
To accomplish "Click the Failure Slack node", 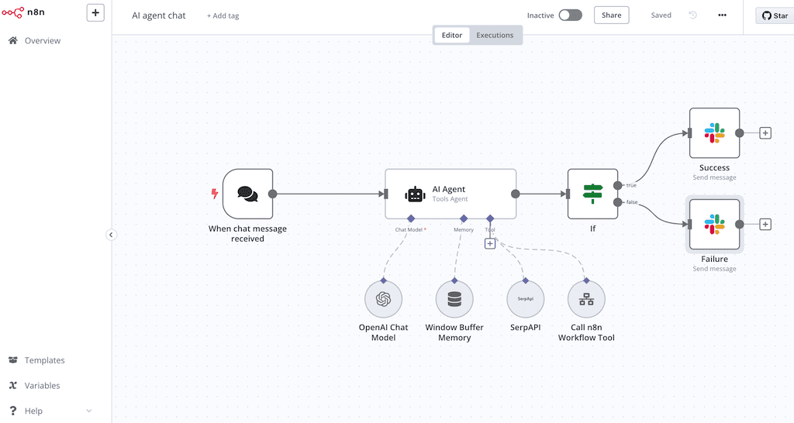I will point(714,225).
